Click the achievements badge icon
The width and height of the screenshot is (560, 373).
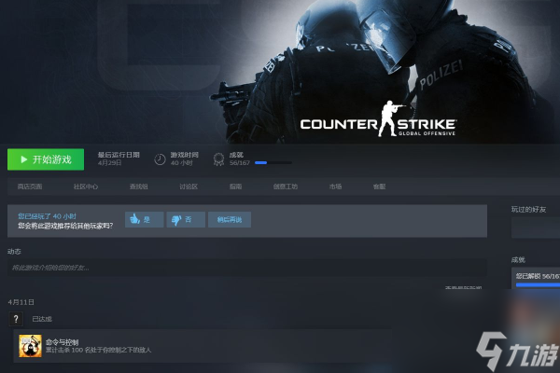tap(218, 159)
